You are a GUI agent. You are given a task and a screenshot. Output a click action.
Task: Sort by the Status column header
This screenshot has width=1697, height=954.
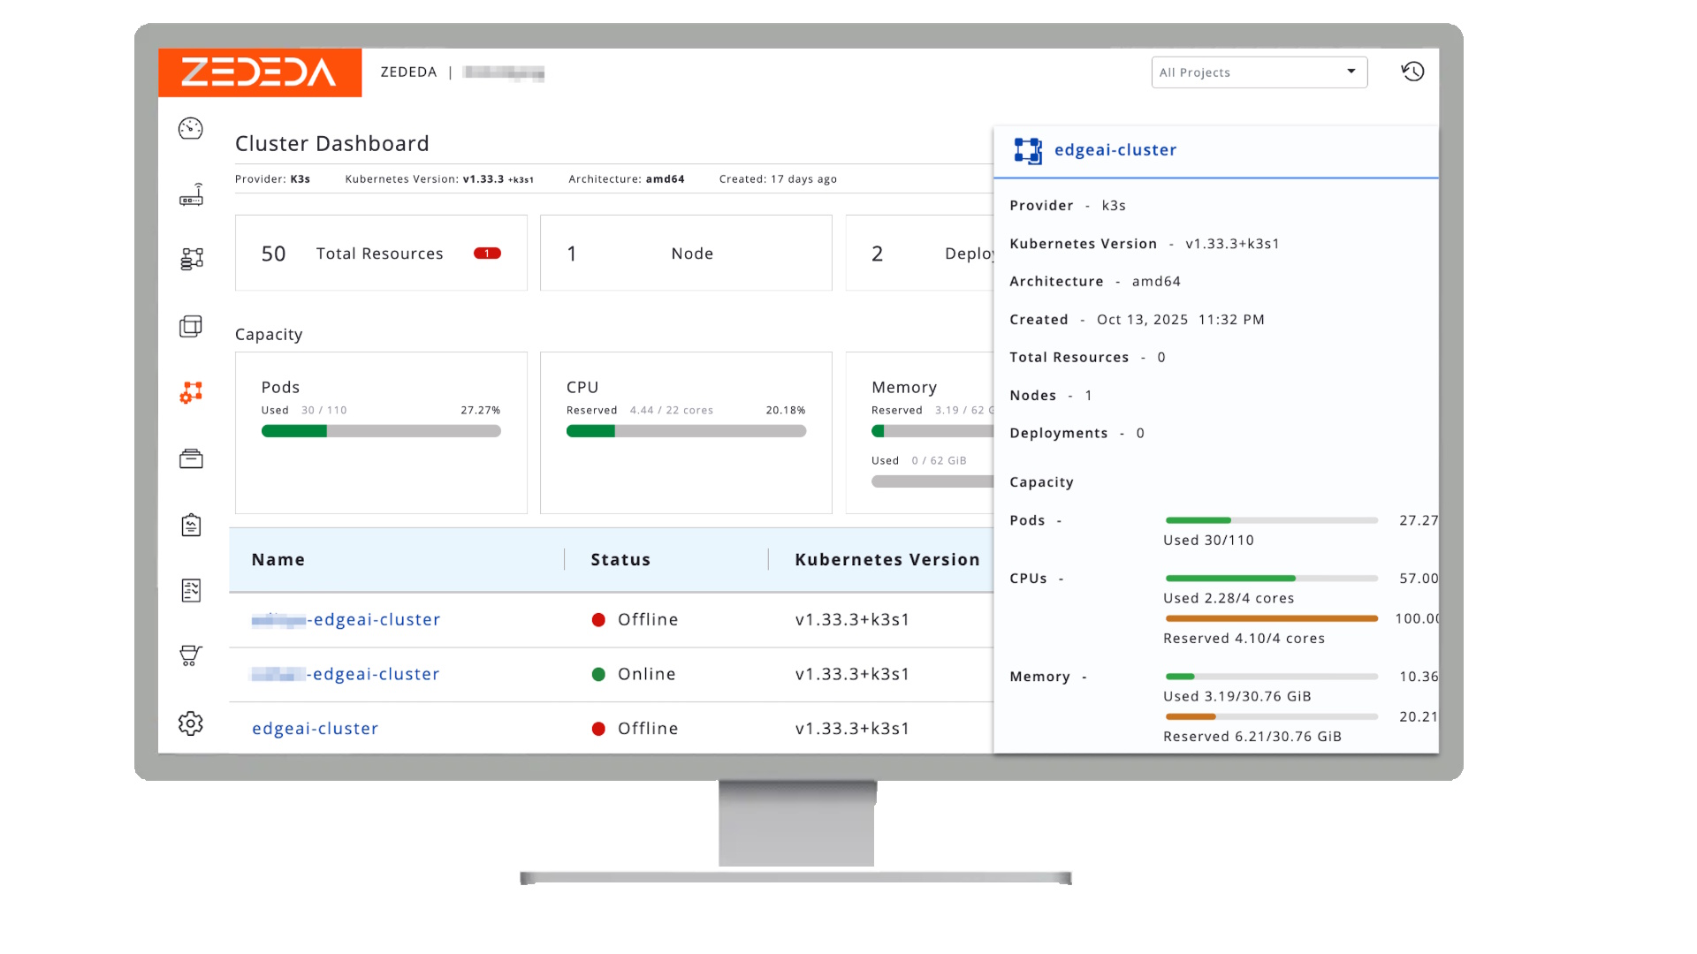click(x=620, y=560)
